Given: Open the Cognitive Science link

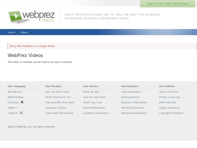Looking at the screenshot, I should coord(56,108).
